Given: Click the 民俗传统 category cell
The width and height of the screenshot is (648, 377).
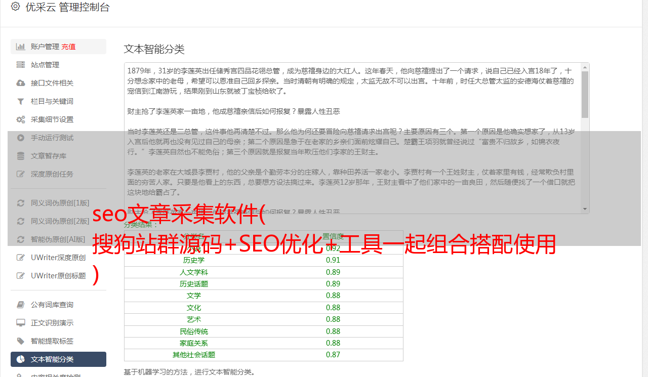Looking at the screenshot, I should coord(194,331).
